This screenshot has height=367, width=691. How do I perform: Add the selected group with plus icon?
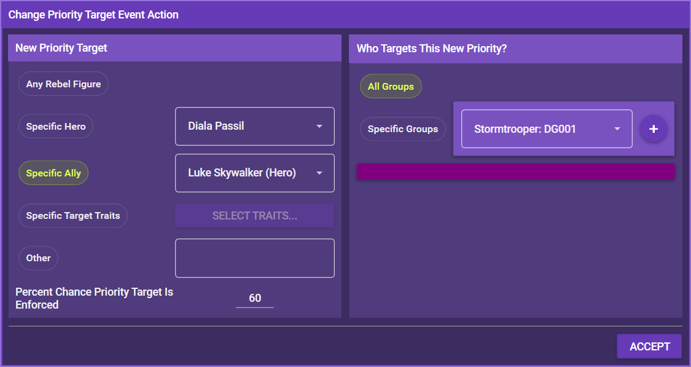(654, 129)
